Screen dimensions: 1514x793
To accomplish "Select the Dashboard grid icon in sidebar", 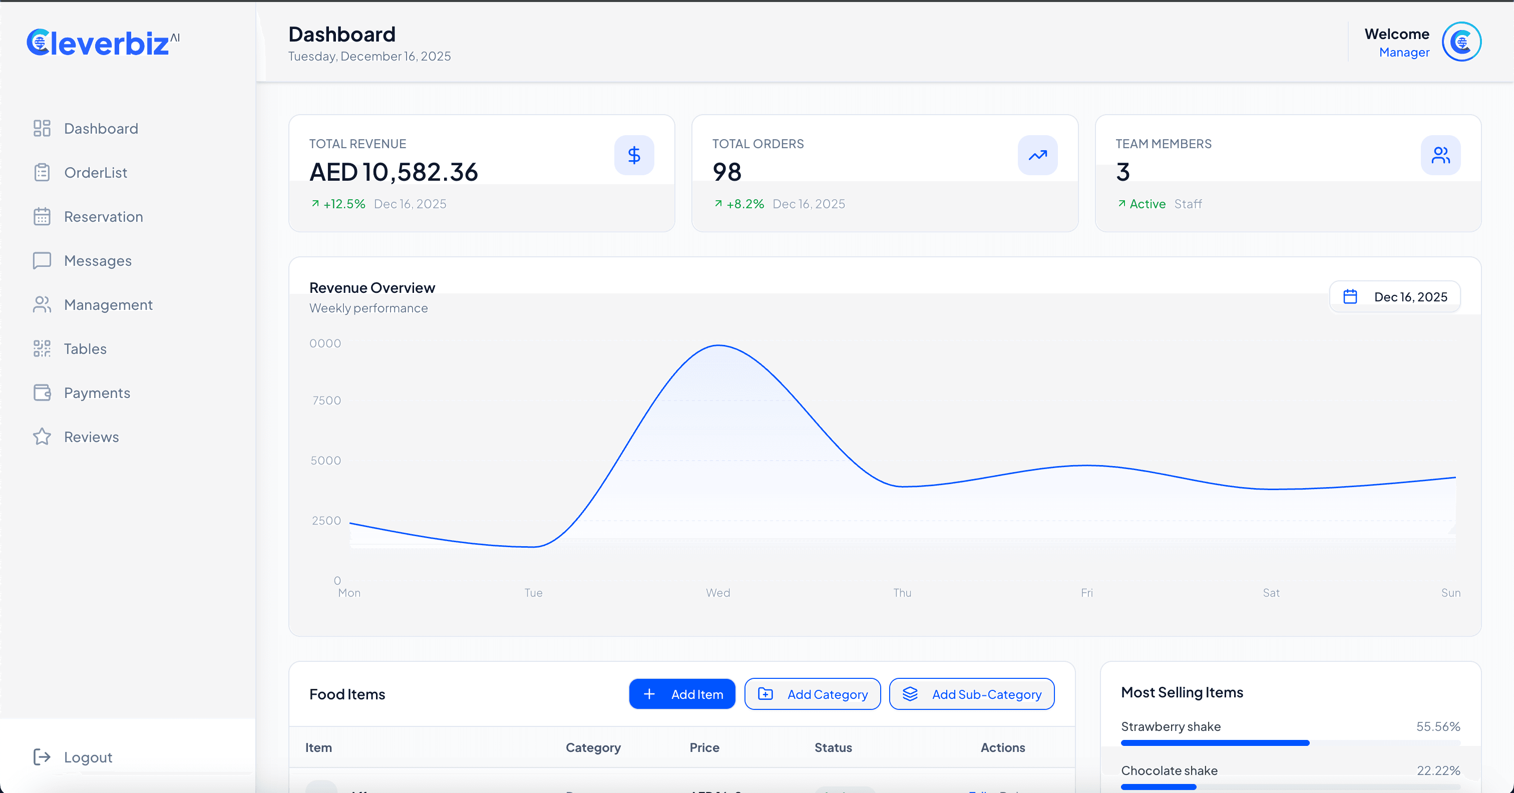I will pyautogui.click(x=42, y=128).
